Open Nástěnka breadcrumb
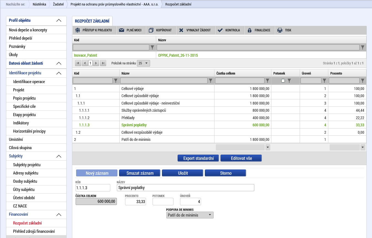The height and width of the screenshot is (238, 372). pos(39,4)
